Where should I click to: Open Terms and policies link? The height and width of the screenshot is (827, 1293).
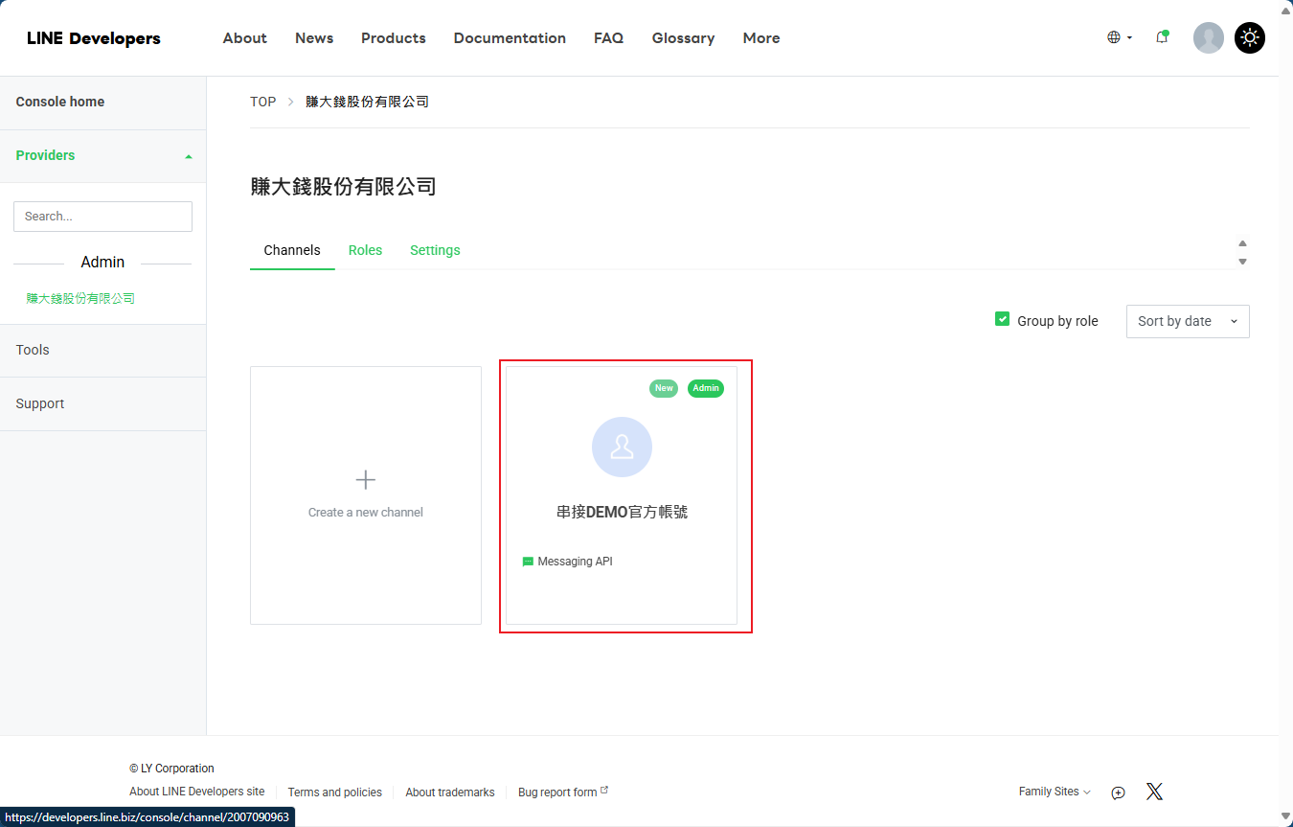point(335,793)
